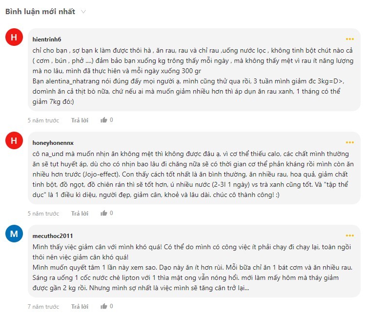This screenshot has width=366, height=316.
Task: Open honeyhonennx's profile from the username
Action: (53, 142)
